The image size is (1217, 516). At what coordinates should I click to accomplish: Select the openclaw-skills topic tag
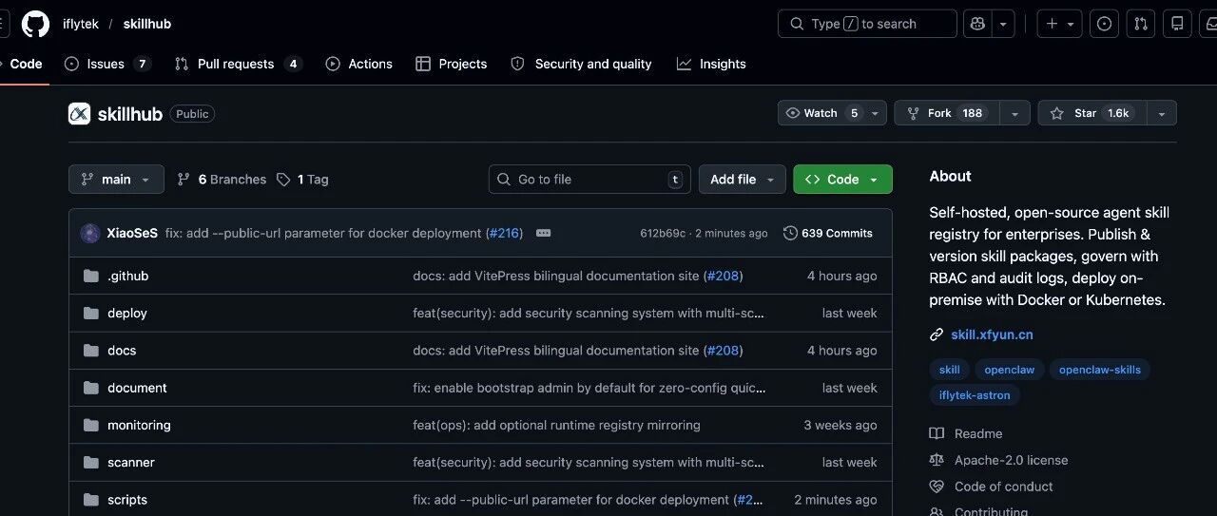click(x=1100, y=370)
